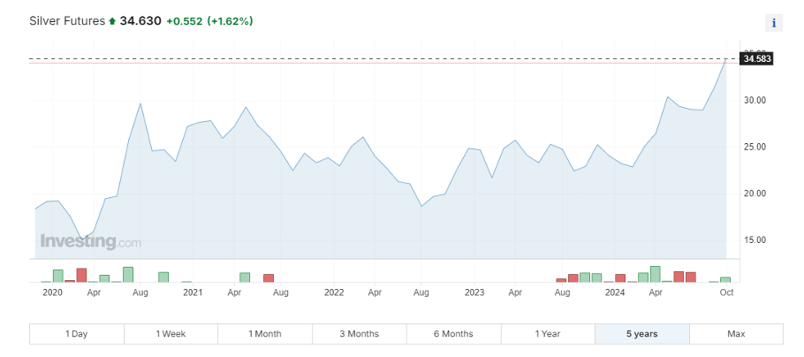Click the black 34.583 price label
Viewport: 804px width, 357px height.
pyautogui.click(x=758, y=59)
